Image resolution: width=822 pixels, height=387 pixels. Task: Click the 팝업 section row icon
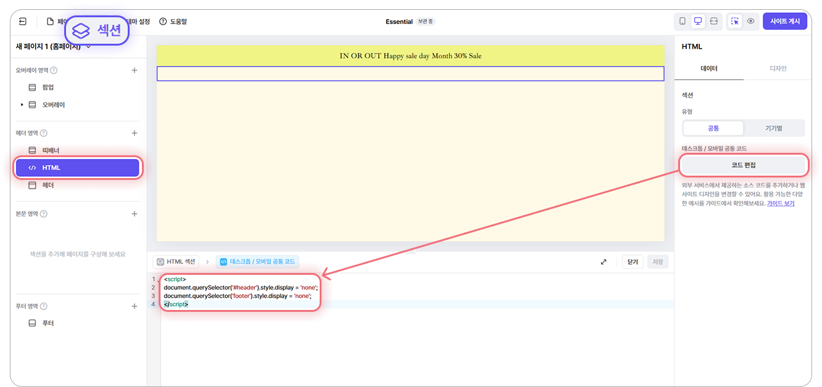coord(33,88)
